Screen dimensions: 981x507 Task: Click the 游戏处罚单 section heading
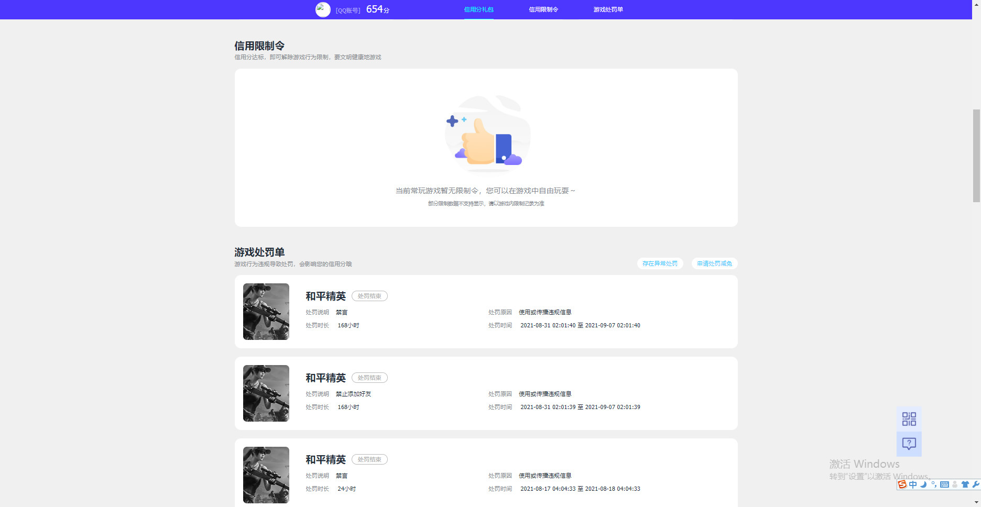(259, 252)
